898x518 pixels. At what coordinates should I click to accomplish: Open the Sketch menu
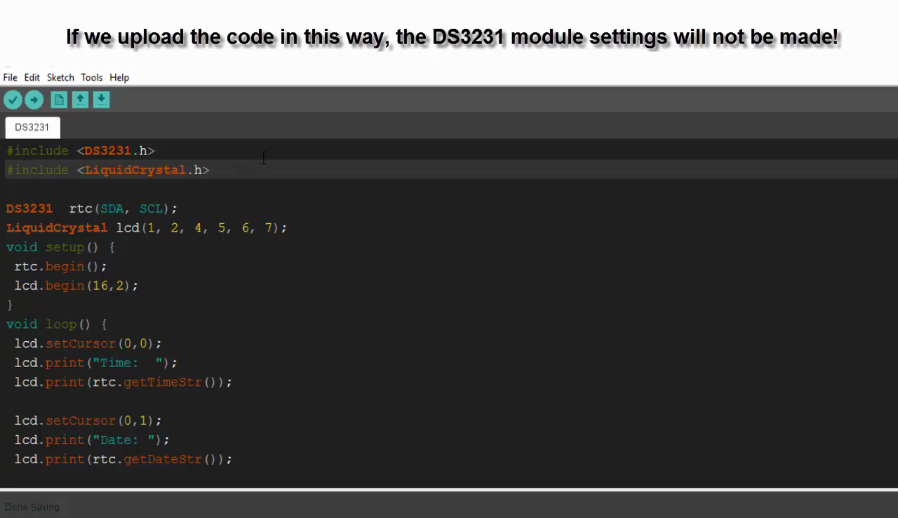point(60,77)
